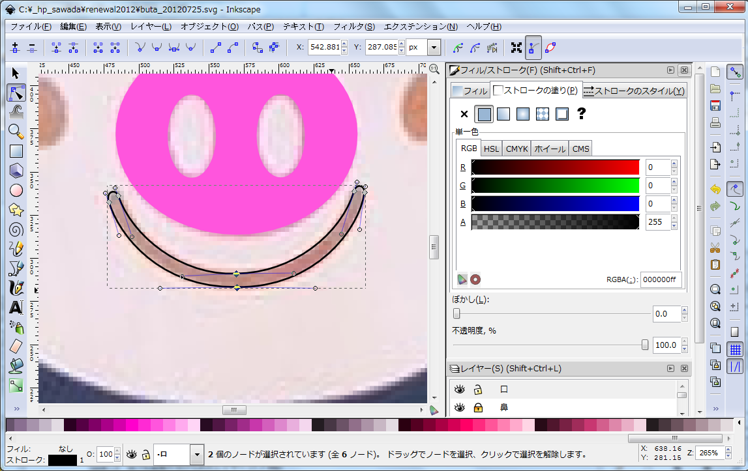Viewport: 748px width, 471px height.
Task: Toggle transformation handles for selected nodes
Action: pos(516,47)
